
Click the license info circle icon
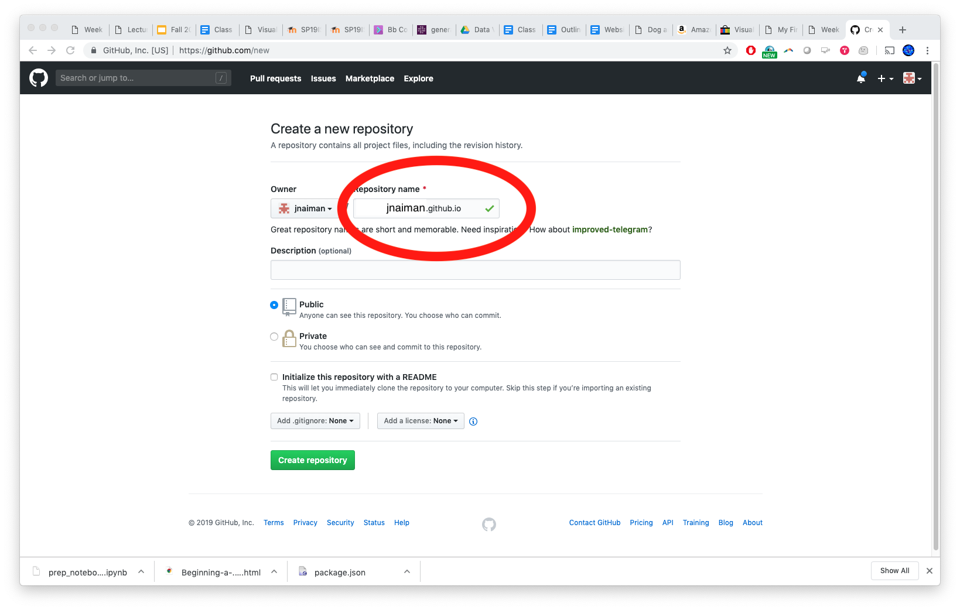pyautogui.click(x=473, y=421)
